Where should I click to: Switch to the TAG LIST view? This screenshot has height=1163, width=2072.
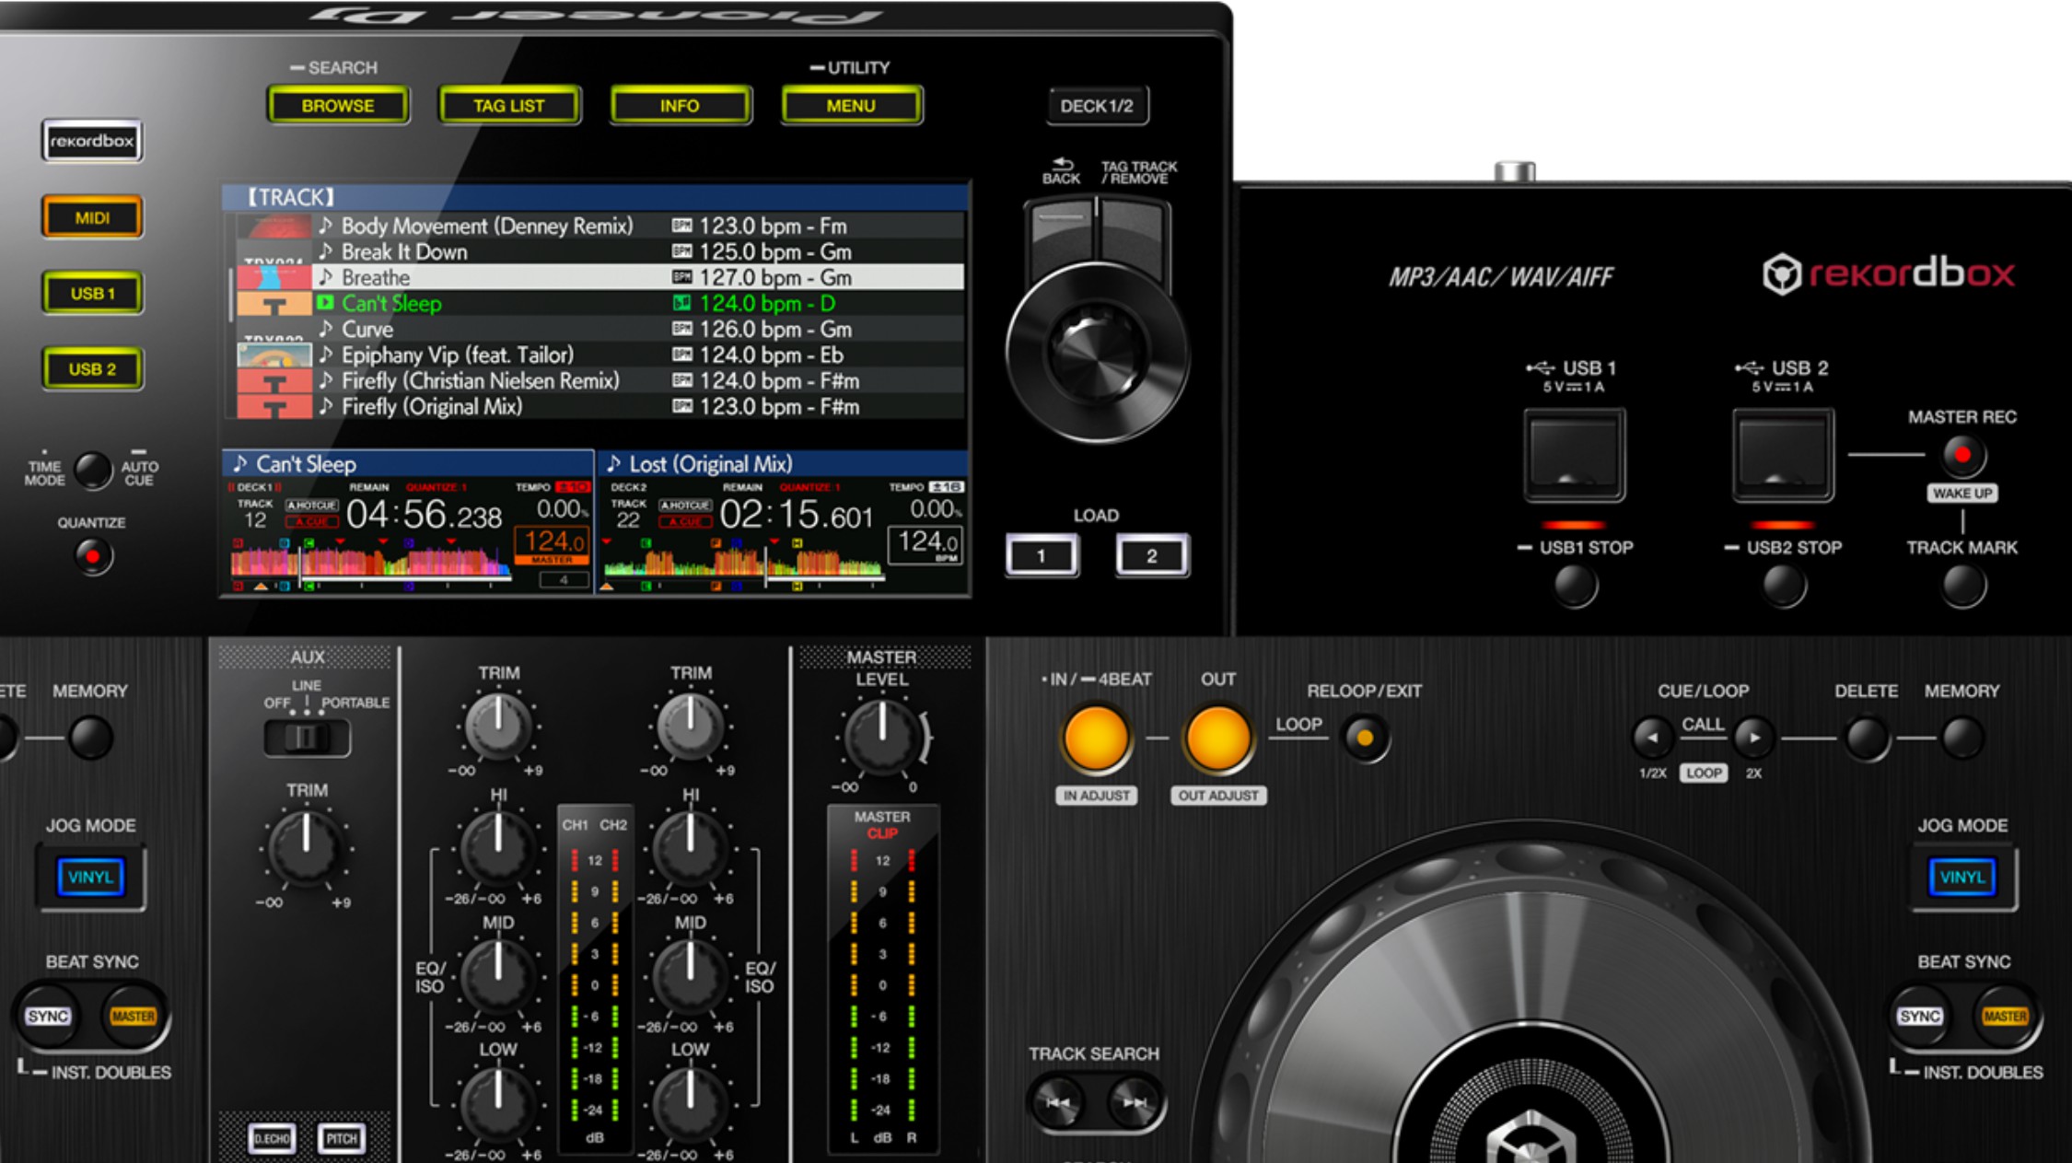point(509,105)
